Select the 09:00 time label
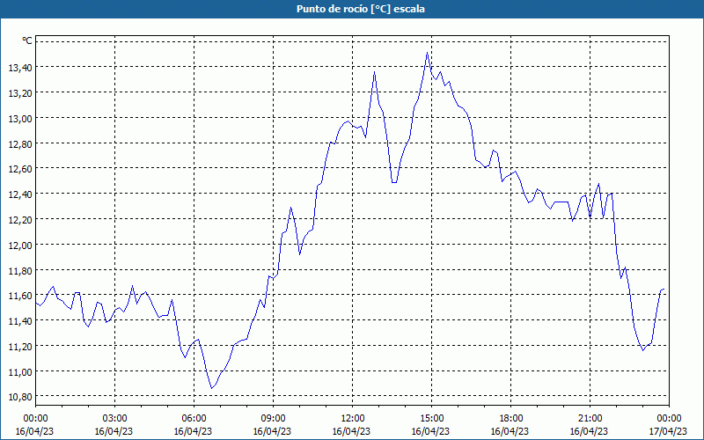This screenshot has width=704, height=440. (274, 419)
